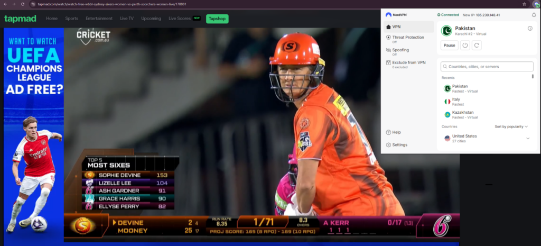Open the Home menu item on tapmad
Screen dimensions: 541x246
click(x=52, y=19)
